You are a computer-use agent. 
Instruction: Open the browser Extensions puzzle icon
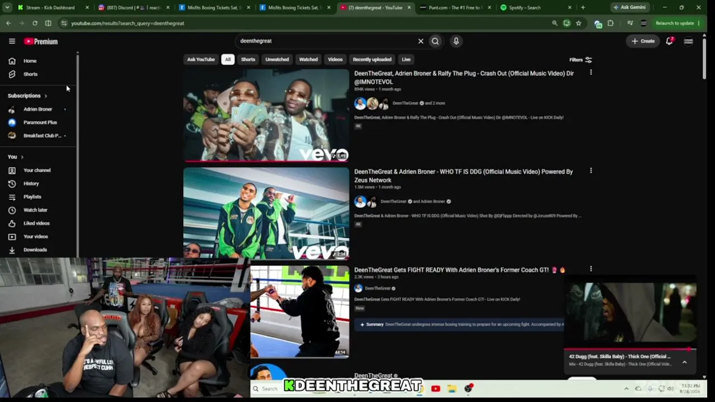[611, 23]
